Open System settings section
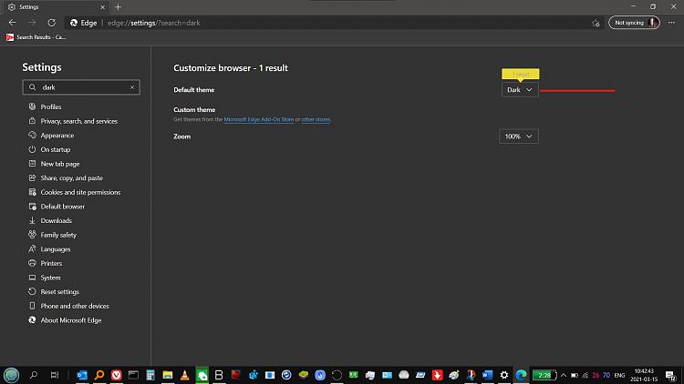 [x=50, y=278]
